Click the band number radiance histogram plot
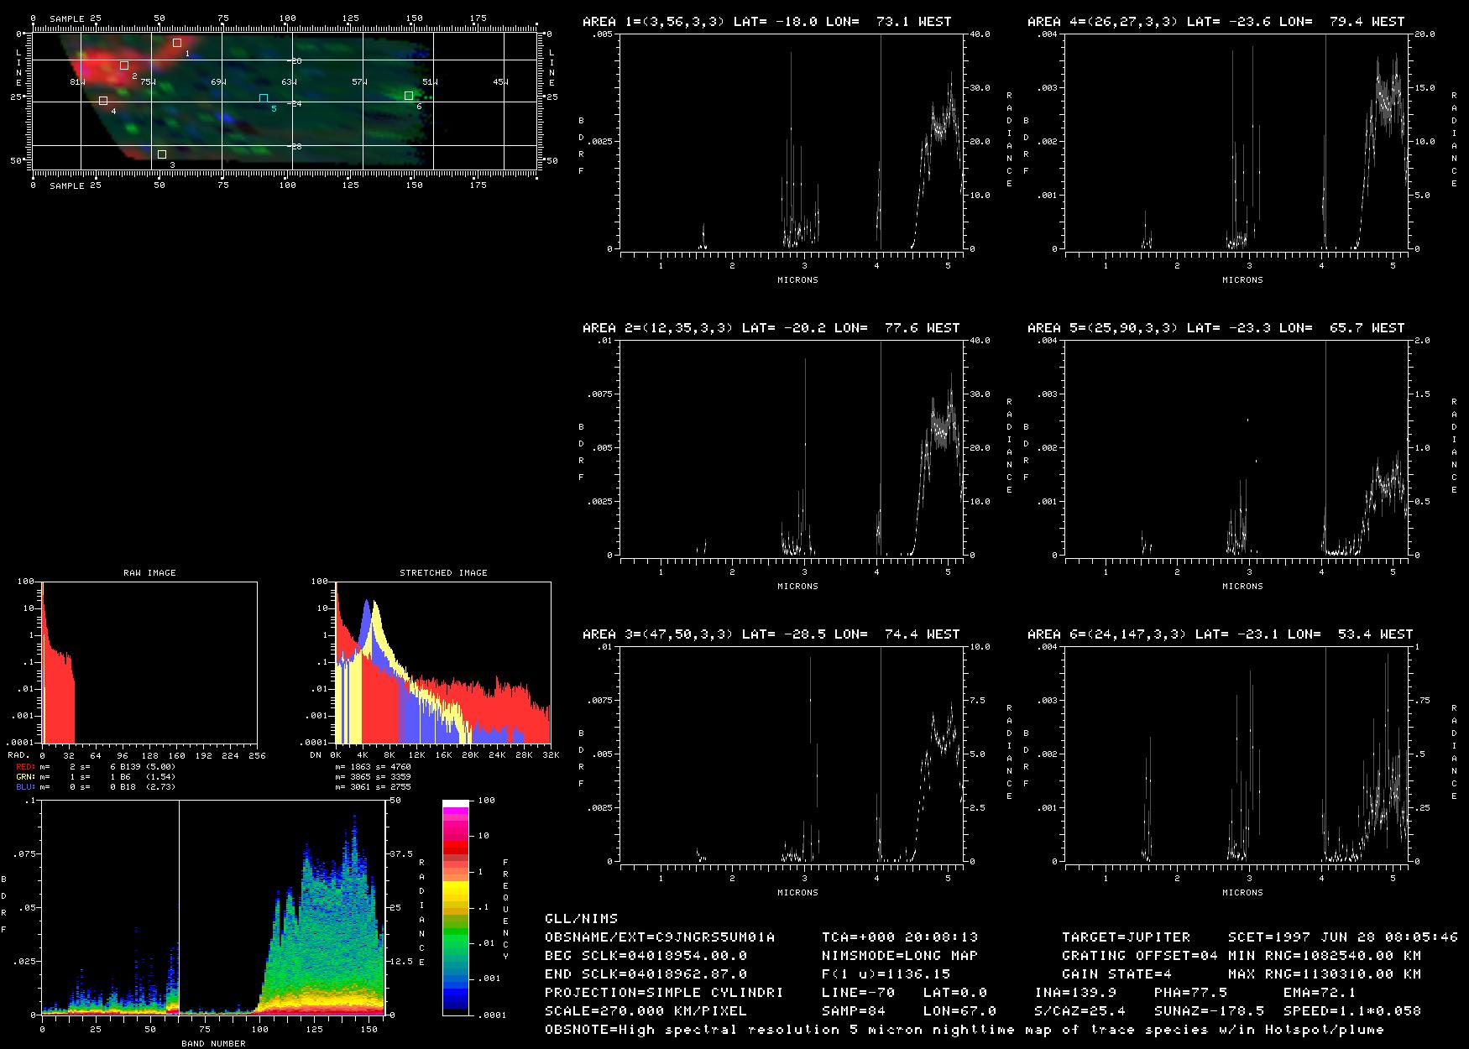 click(x=213, y=907)
